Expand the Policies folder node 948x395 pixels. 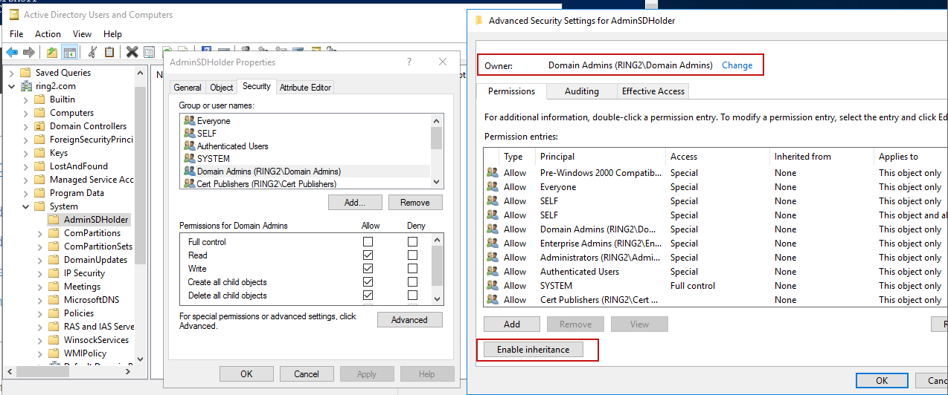40,313
